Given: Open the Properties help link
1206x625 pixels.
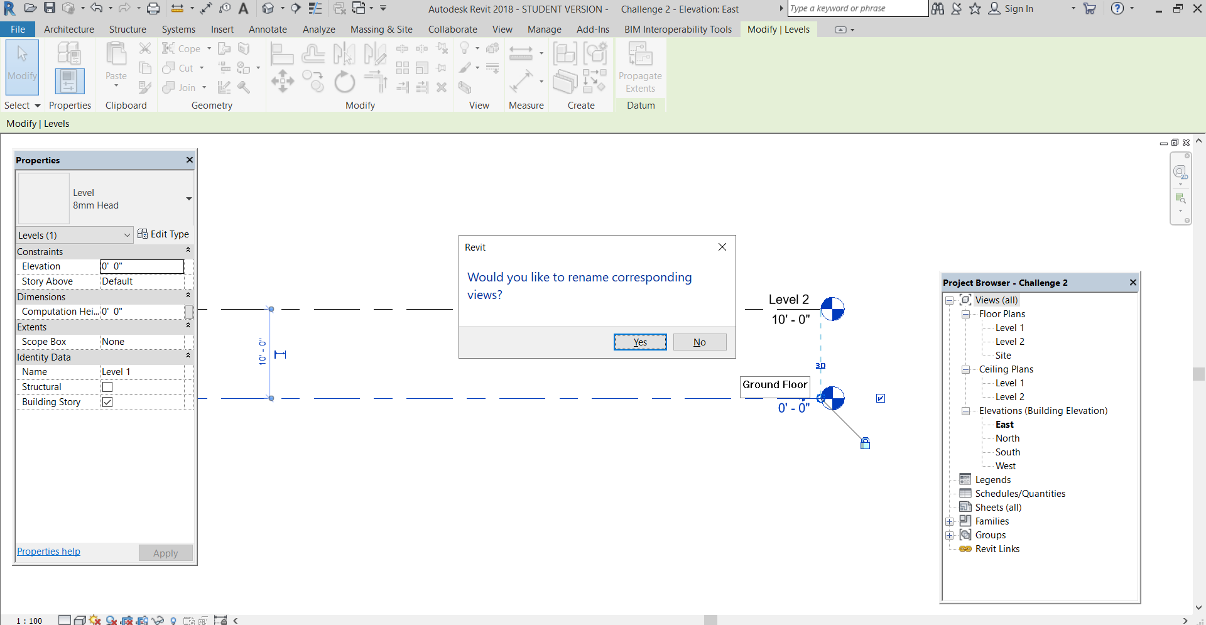Looking at the screenshot, I should [x=49, y=552].
